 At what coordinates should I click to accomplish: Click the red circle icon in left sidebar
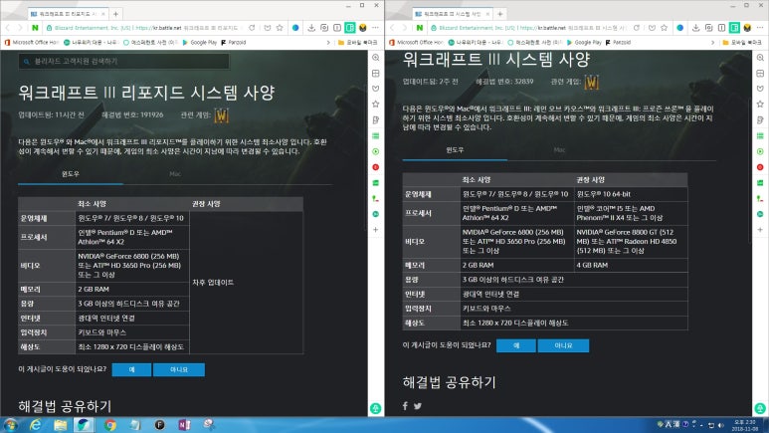376,167
